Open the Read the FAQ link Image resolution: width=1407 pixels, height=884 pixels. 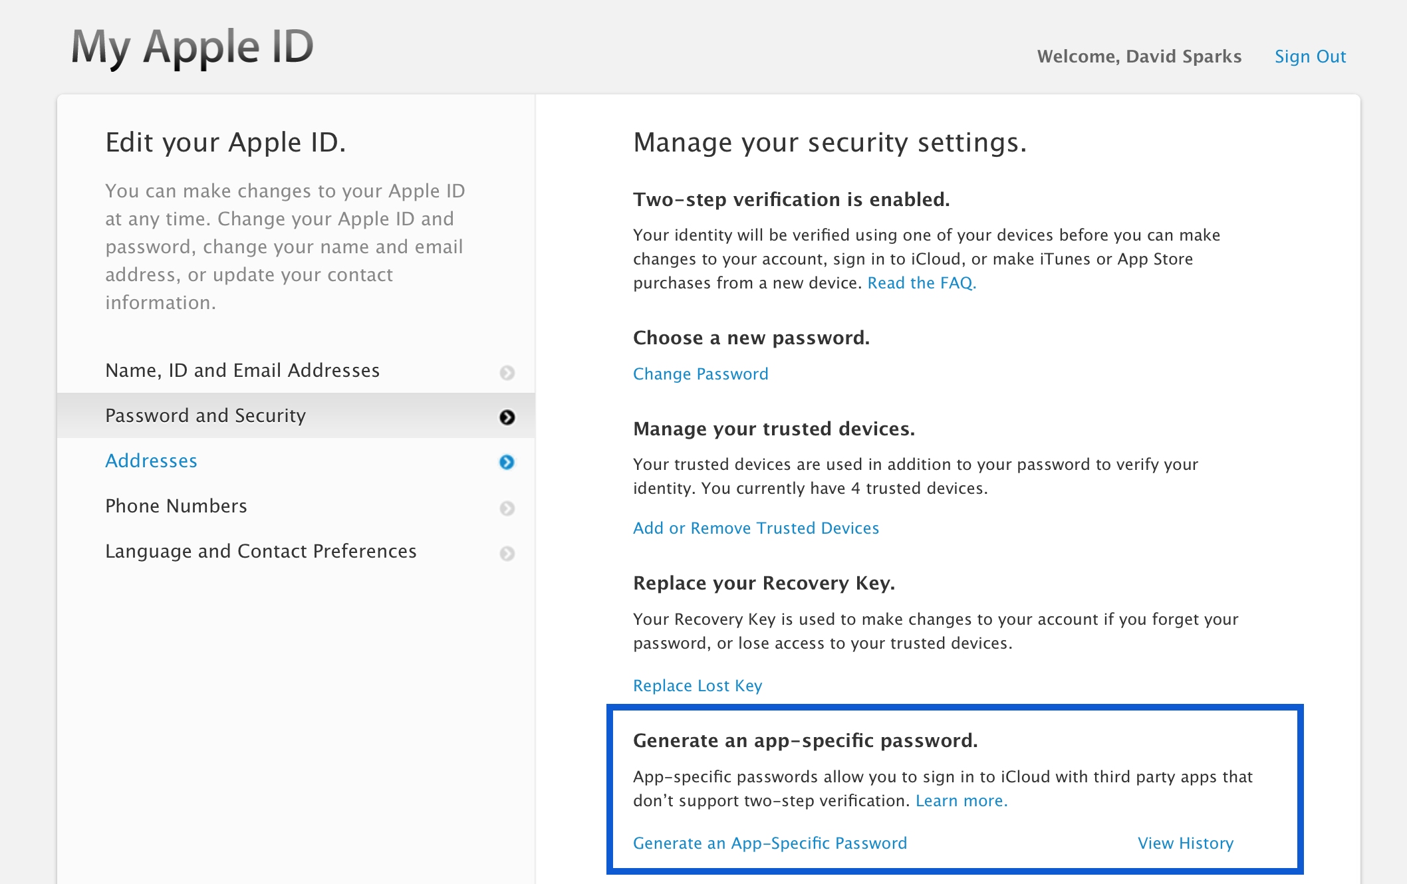[921, 283]
